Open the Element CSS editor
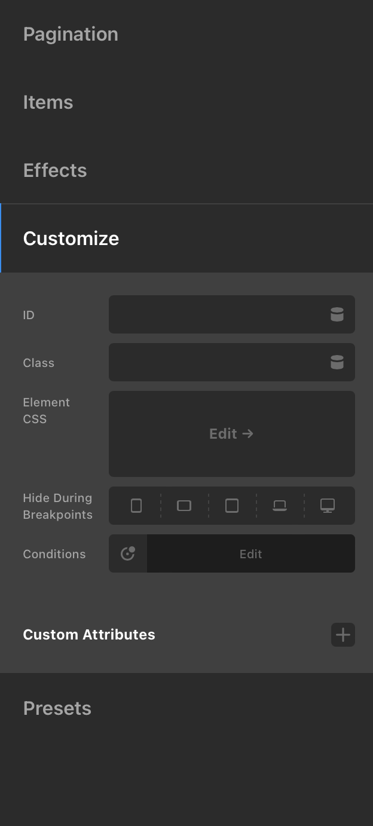The height and width of the screenshot is (826, 373). [x=231, y=434]
